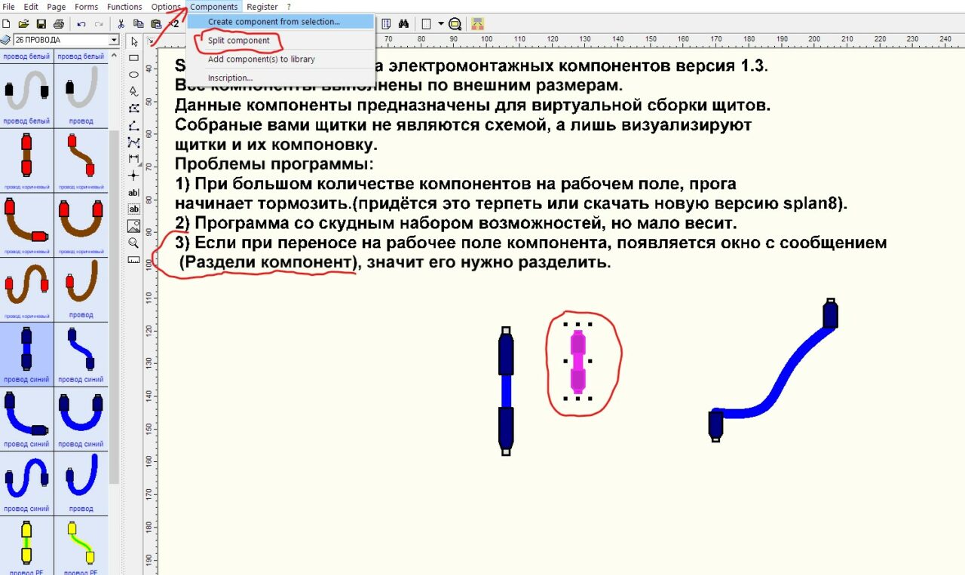Screen dimensions: 965x575
Task: Pick the straight brown wire component
Action: click(27, 161)
